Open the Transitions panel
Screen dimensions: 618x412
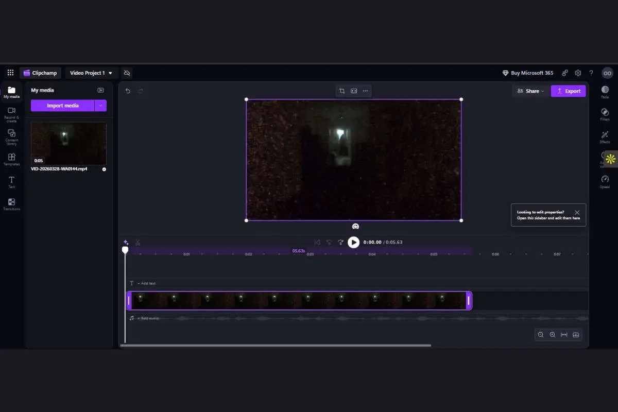coord(11,204)
